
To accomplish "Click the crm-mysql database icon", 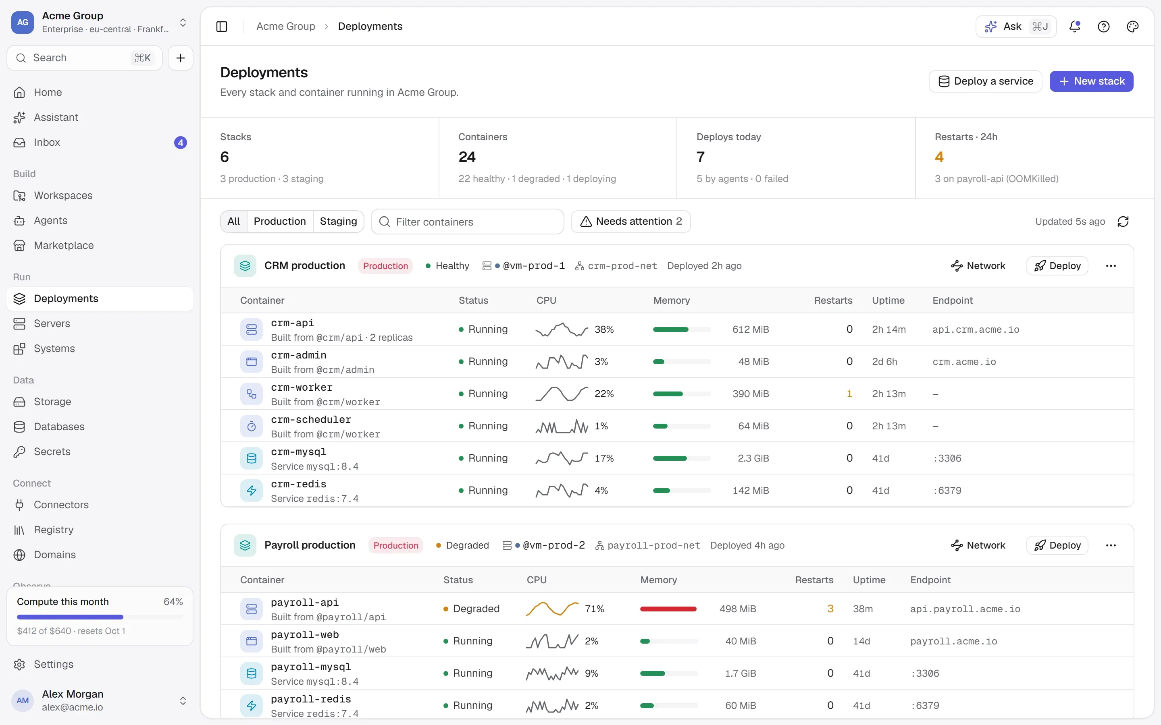I will click(x=252, y=458).
